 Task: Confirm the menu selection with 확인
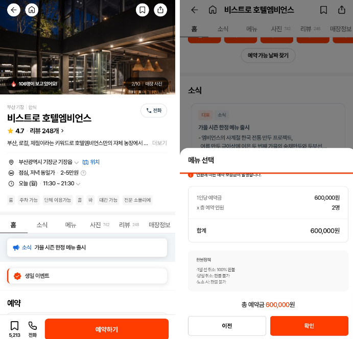pyautogui.click(x=309, y=326)
